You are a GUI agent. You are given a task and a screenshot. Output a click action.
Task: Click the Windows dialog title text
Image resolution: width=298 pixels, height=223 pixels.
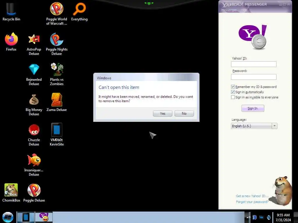pyautogui.click(x=104, y=78)
